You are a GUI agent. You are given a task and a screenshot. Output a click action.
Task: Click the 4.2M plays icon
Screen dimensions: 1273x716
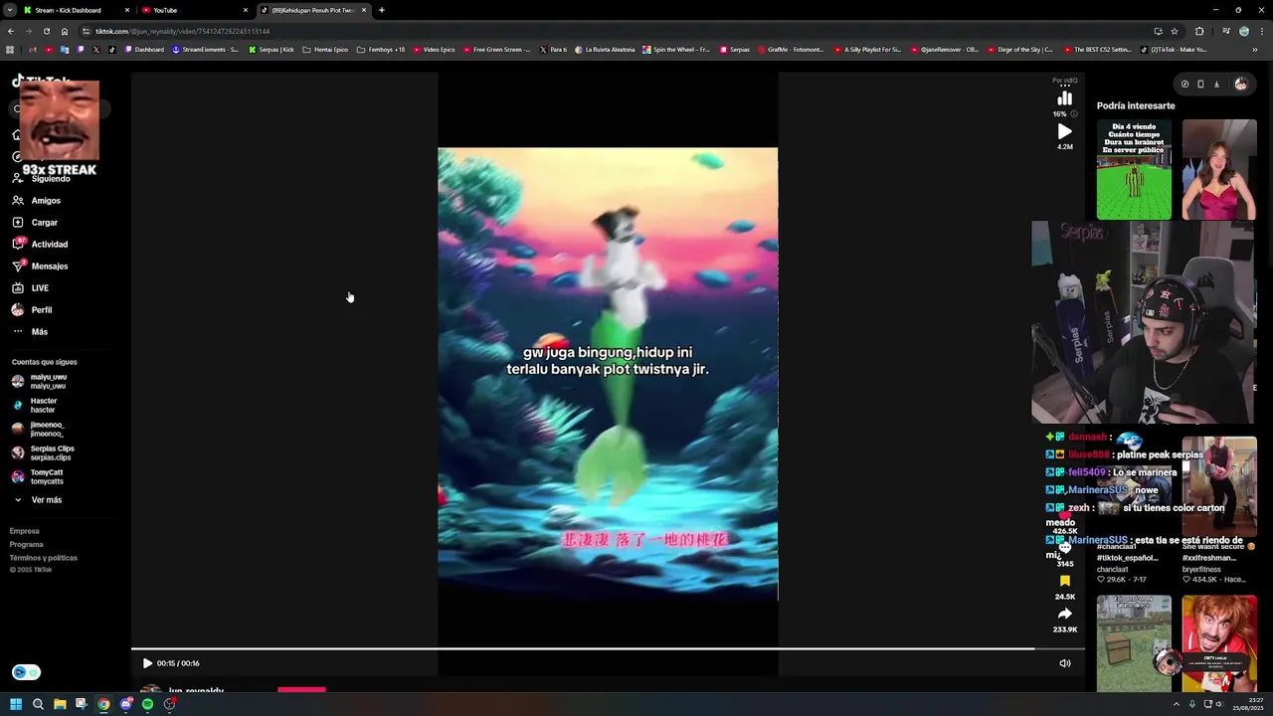point(1065,131)
